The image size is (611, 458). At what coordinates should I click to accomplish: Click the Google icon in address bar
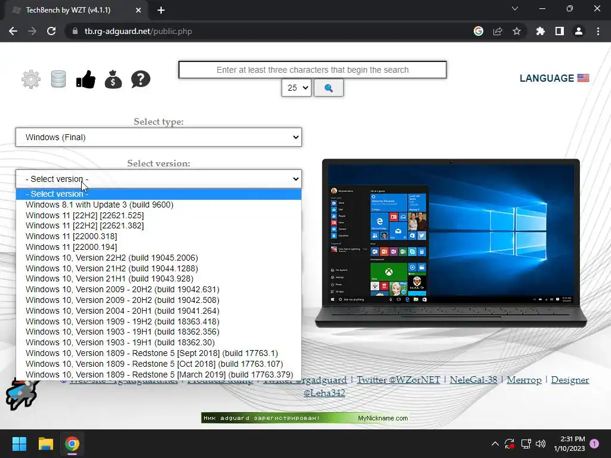479,31
